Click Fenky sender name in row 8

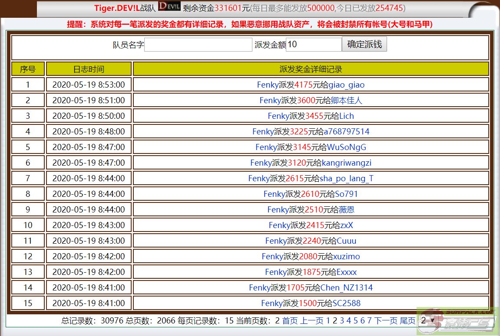[x=274, y=194]
